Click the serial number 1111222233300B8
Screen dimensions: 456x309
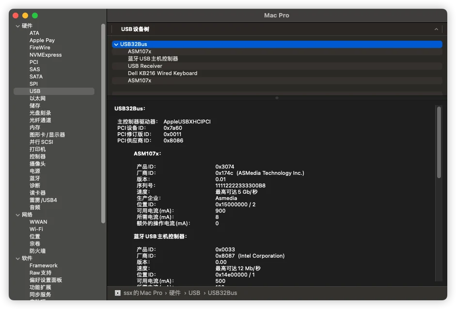[x=240, y=186]
